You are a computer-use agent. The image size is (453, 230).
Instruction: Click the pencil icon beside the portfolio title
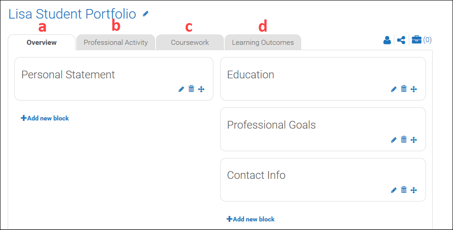pyautogui.click(x=145, y=14)
